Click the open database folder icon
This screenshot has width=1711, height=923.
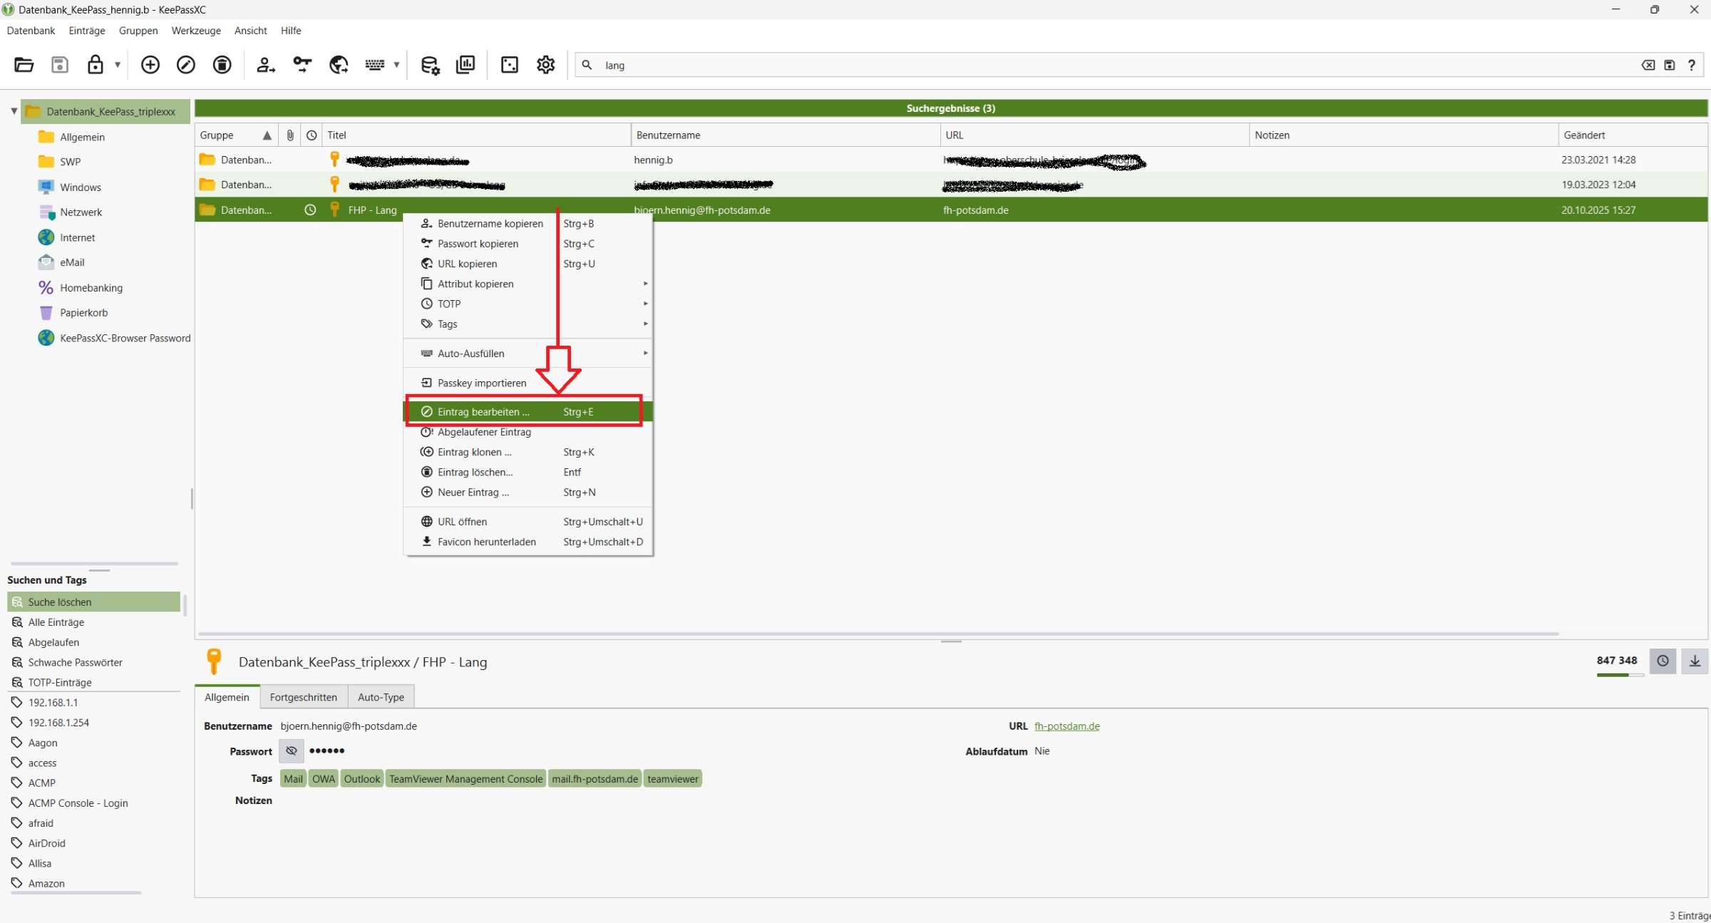24,65
